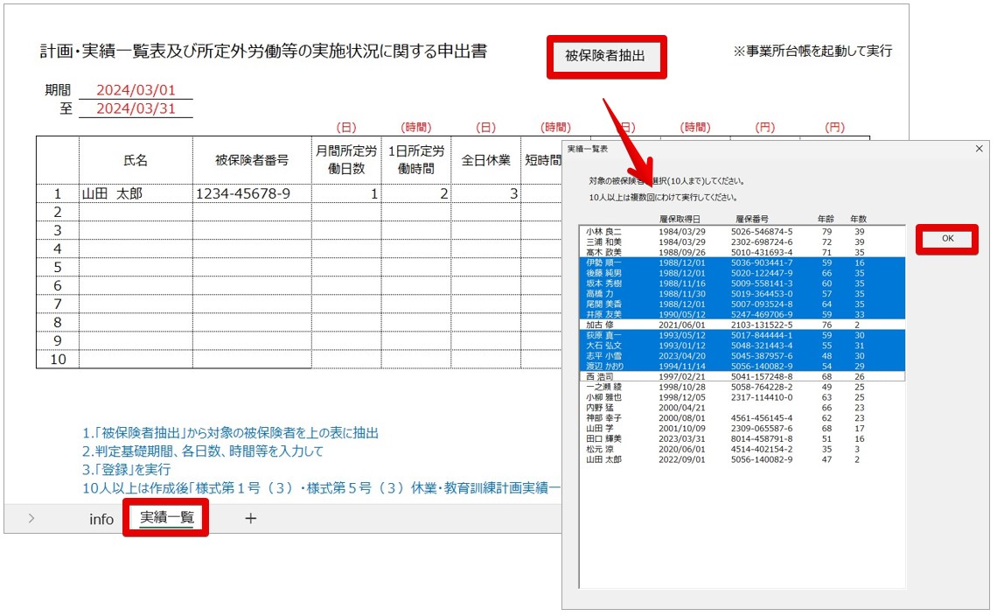Image resolution: width=997 pixels, height=616 pixels.
Task: Click the 年齢 list column header
Action: click(826, 219)
